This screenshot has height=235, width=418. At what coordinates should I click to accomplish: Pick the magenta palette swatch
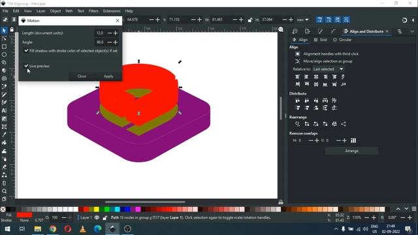138,209
